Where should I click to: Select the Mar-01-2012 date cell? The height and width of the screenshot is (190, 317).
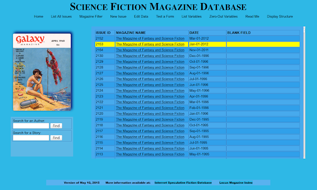coord(208,39)
